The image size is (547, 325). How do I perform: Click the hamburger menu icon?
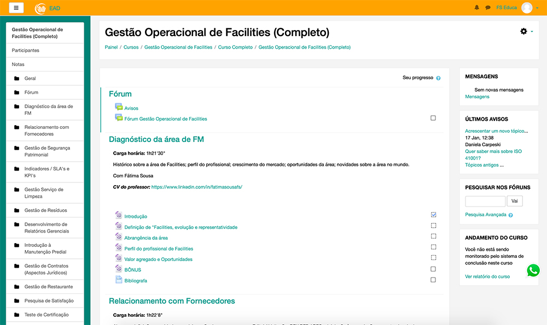[15, 7]
